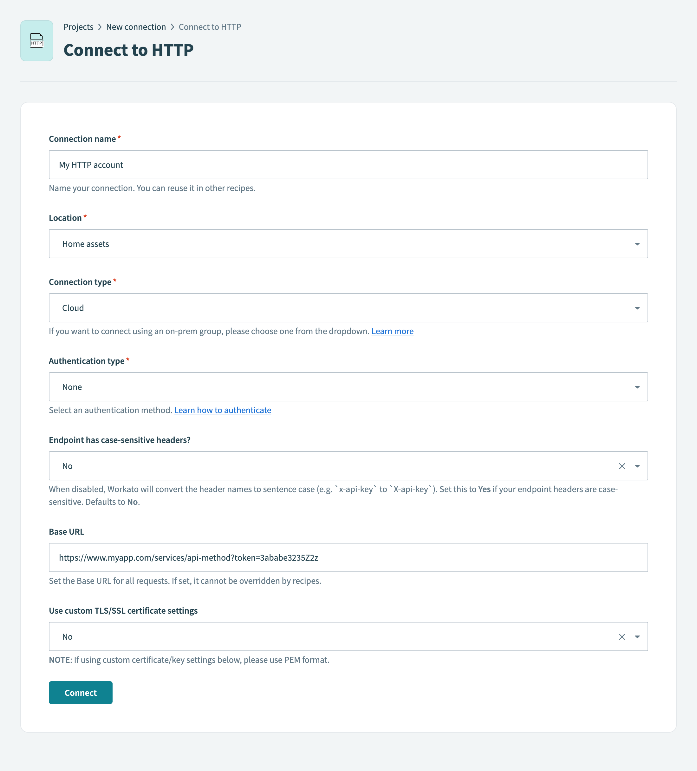Open the Location dropdown arrow
Viewport: 697px width, 771px height.
[x=637, y=244]
